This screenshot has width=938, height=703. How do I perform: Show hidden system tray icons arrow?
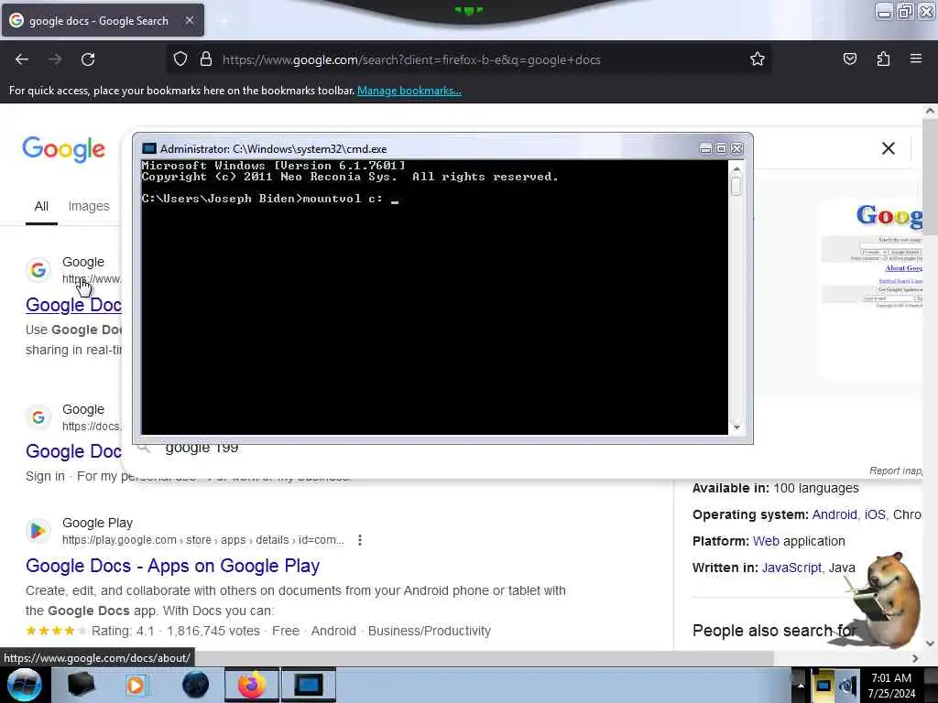(800, 685)
